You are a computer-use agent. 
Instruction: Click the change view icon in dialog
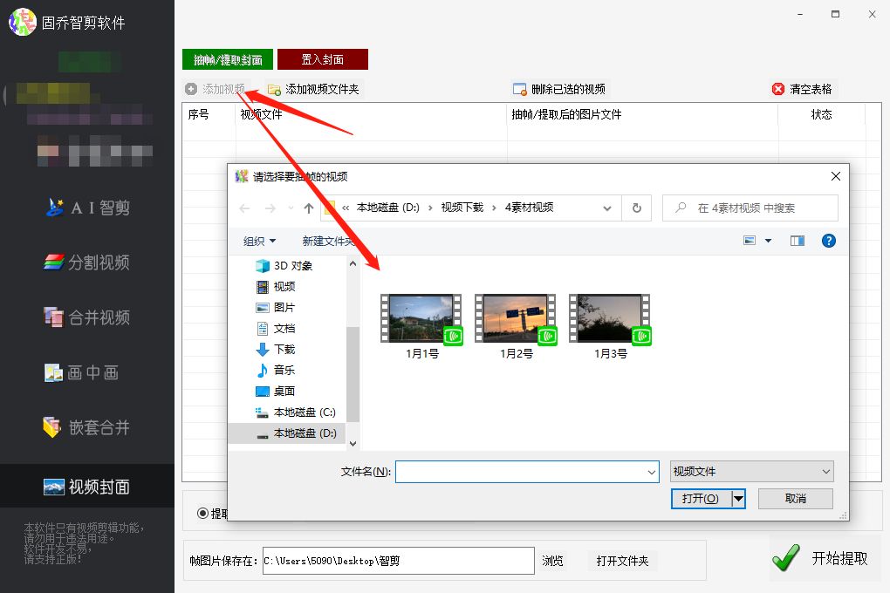tap(750, 241)
